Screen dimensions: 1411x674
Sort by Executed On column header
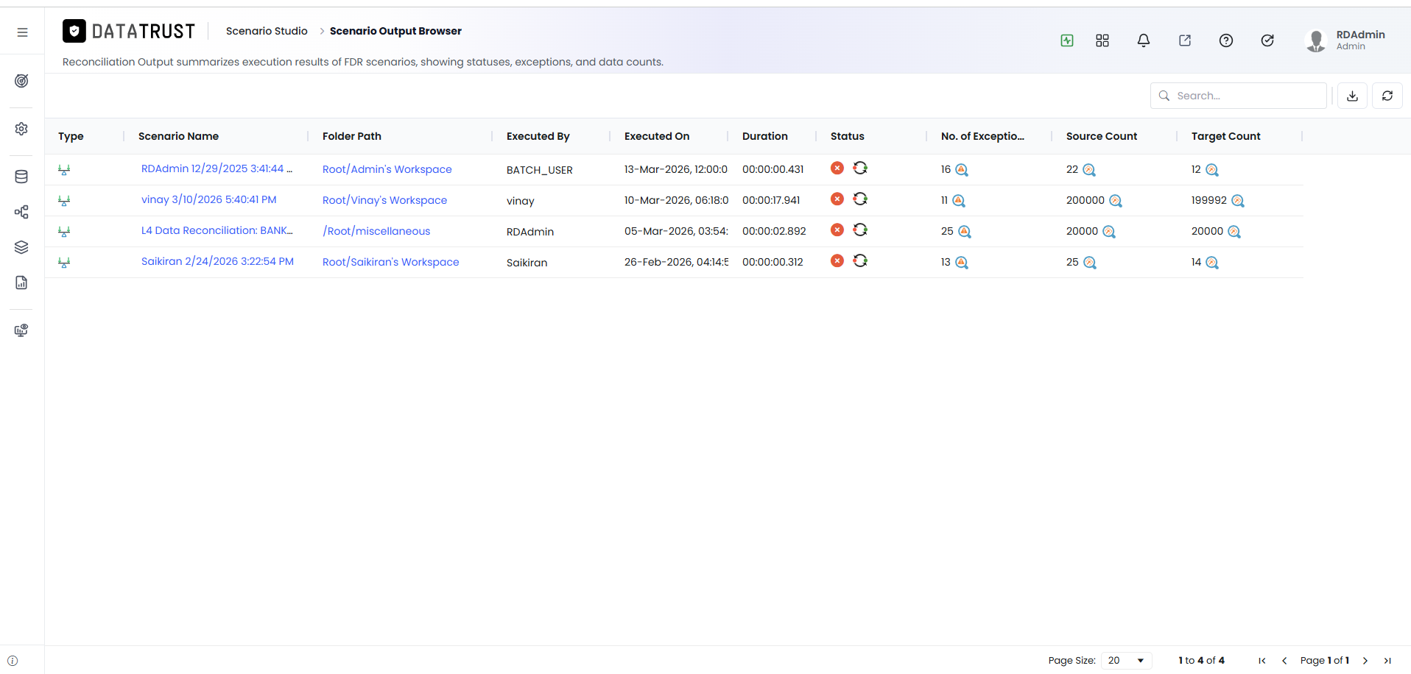(x=657, y=136)
